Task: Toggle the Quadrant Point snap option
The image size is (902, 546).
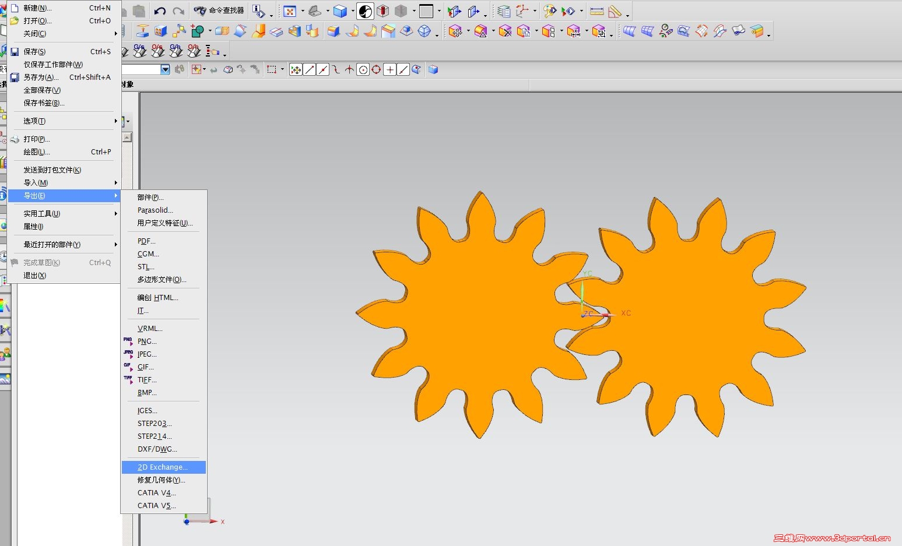Action: pyautogui.click(x=376, y=70)
